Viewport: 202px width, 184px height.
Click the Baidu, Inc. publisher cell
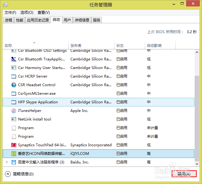click(x=80, y=162)
